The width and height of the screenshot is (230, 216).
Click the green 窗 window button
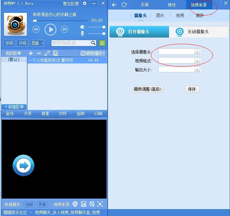tap(102, 43)
